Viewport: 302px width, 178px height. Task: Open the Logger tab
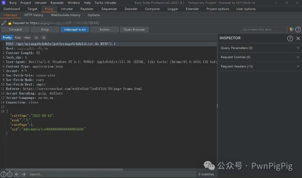point(173,9)
